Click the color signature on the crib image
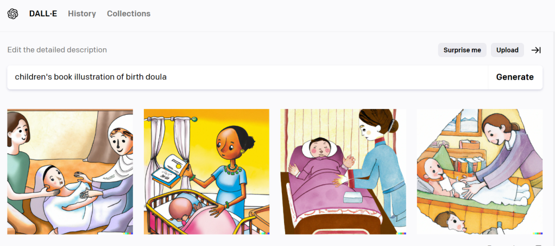 coord(265,234)
